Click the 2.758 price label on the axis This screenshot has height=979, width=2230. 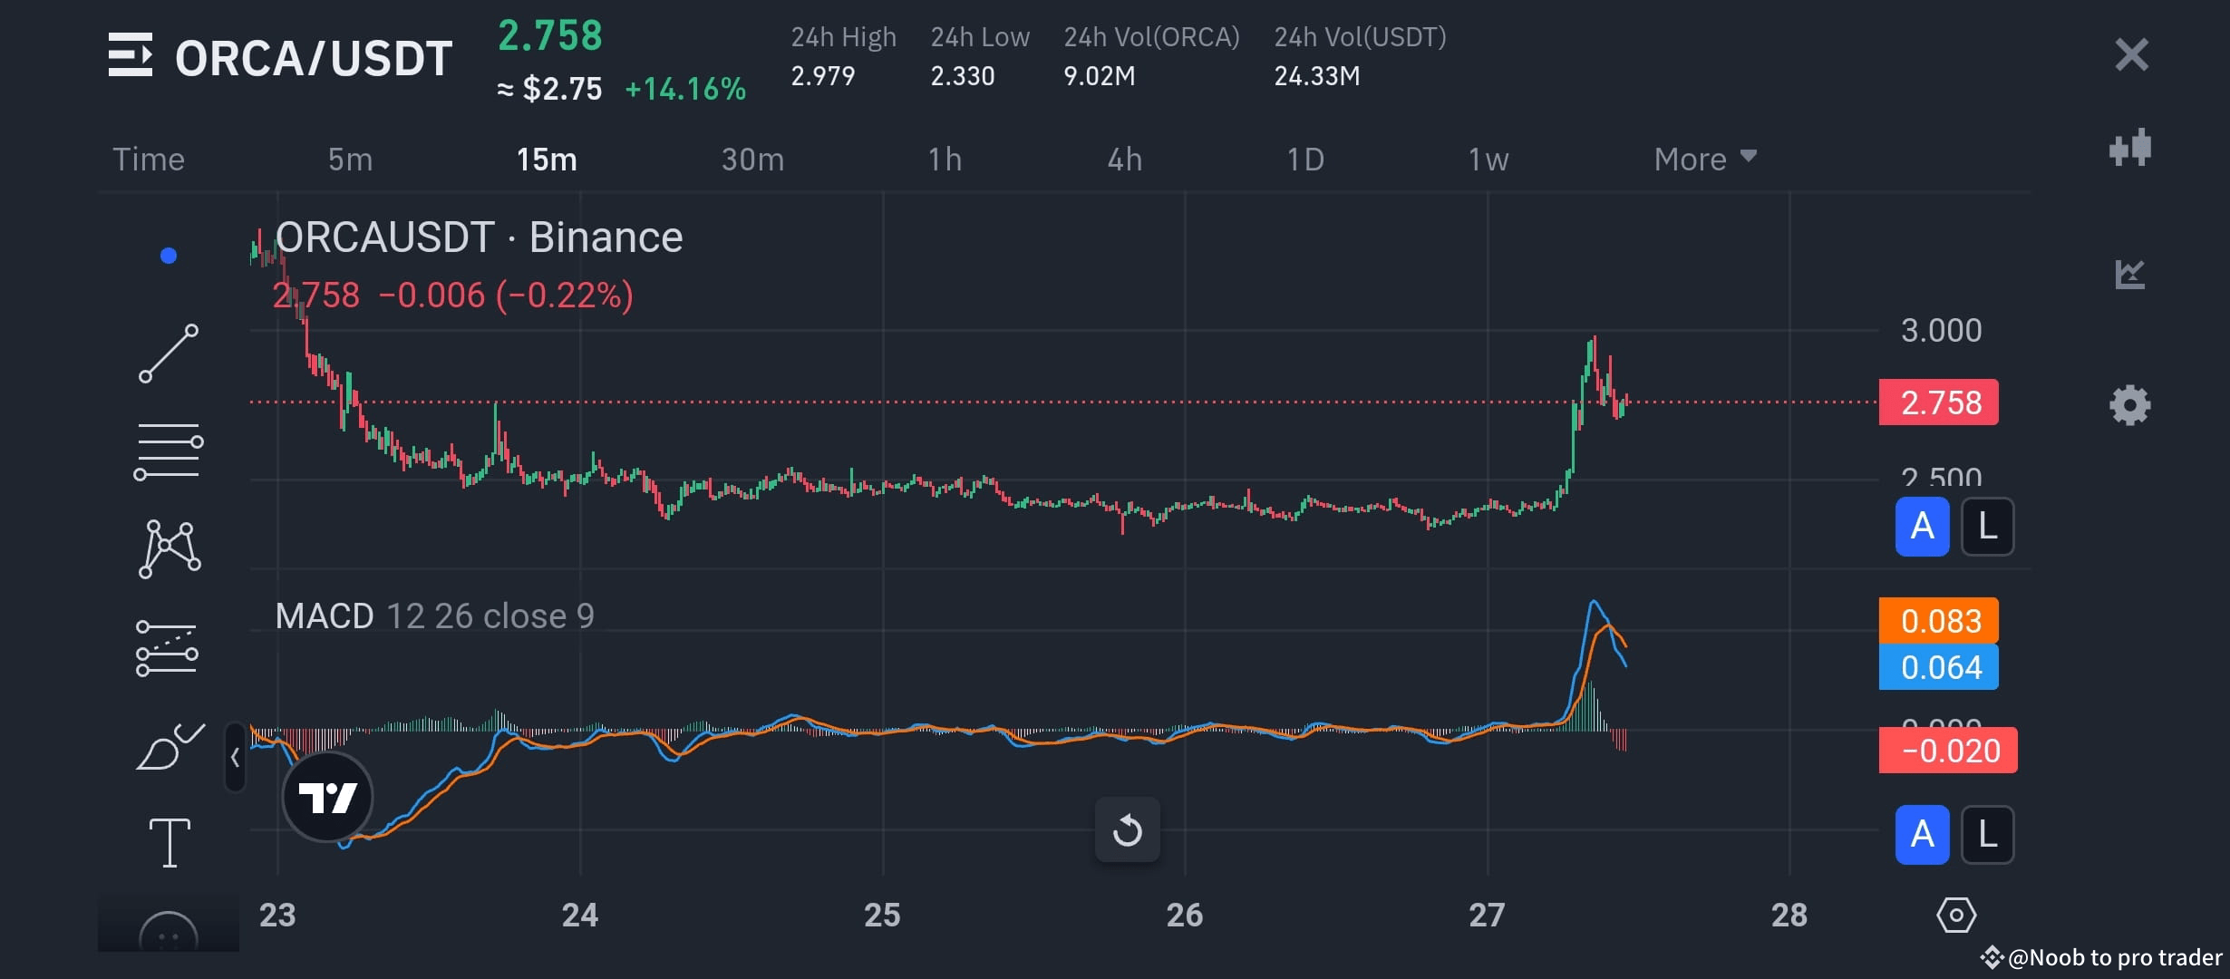1938,402
